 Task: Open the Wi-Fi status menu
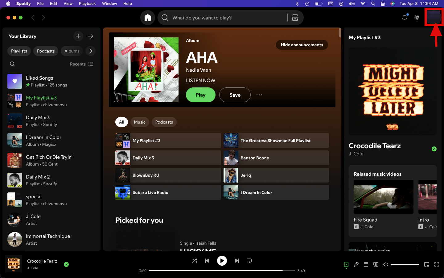[363, 4]
